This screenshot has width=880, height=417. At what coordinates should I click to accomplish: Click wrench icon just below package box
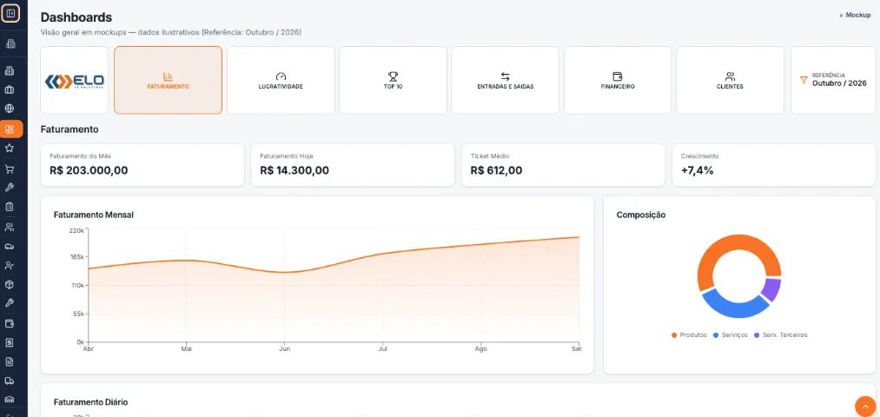[10, 303]
